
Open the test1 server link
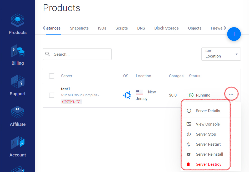pos(66,89)
